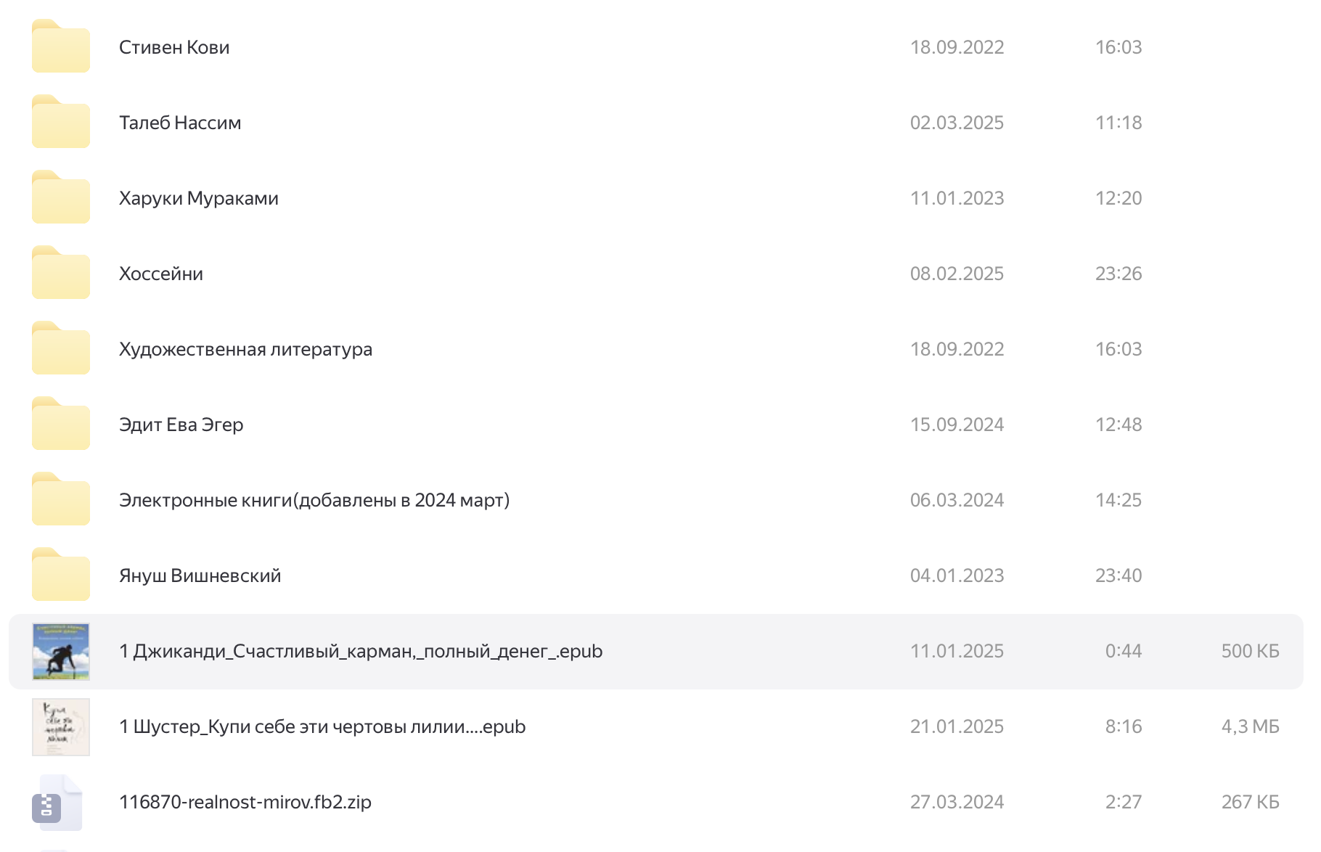
Task: Open the Януш Вишневский folder icon
Action: (x=61, y=575)
